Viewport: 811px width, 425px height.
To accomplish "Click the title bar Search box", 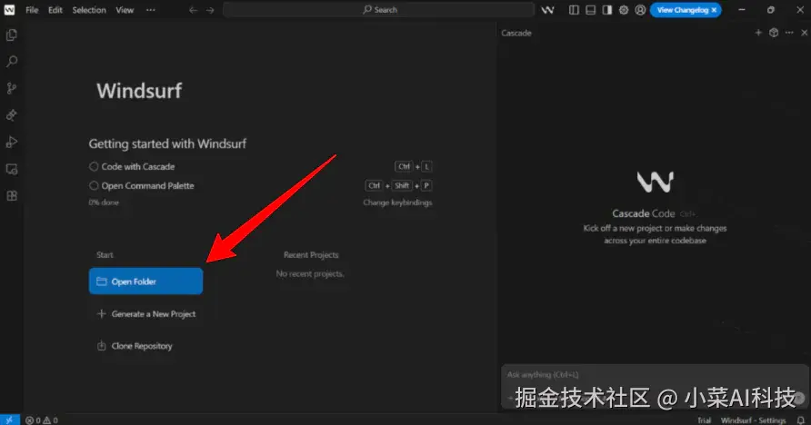I will [x=378, y=10].
